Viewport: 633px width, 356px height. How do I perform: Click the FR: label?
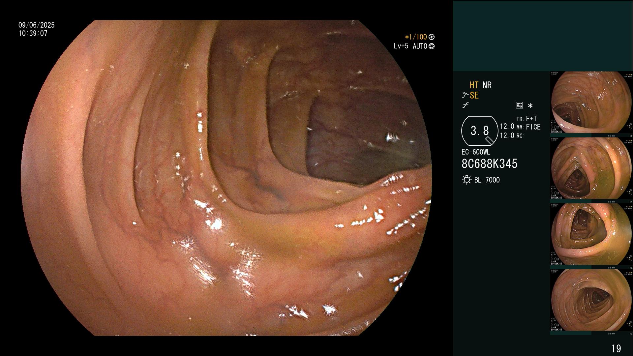click(x=520, y=119)
